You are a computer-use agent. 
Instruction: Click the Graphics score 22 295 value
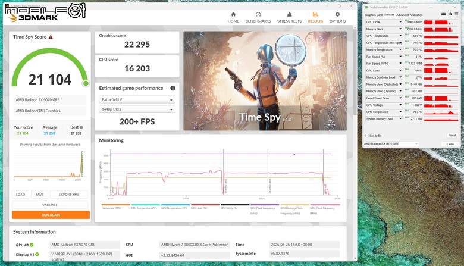click(x=137, y=45)
